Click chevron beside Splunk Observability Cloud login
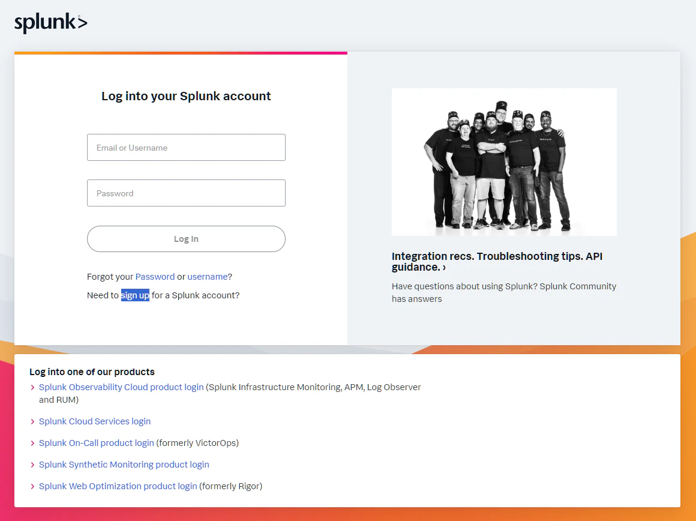 point(32,388)
